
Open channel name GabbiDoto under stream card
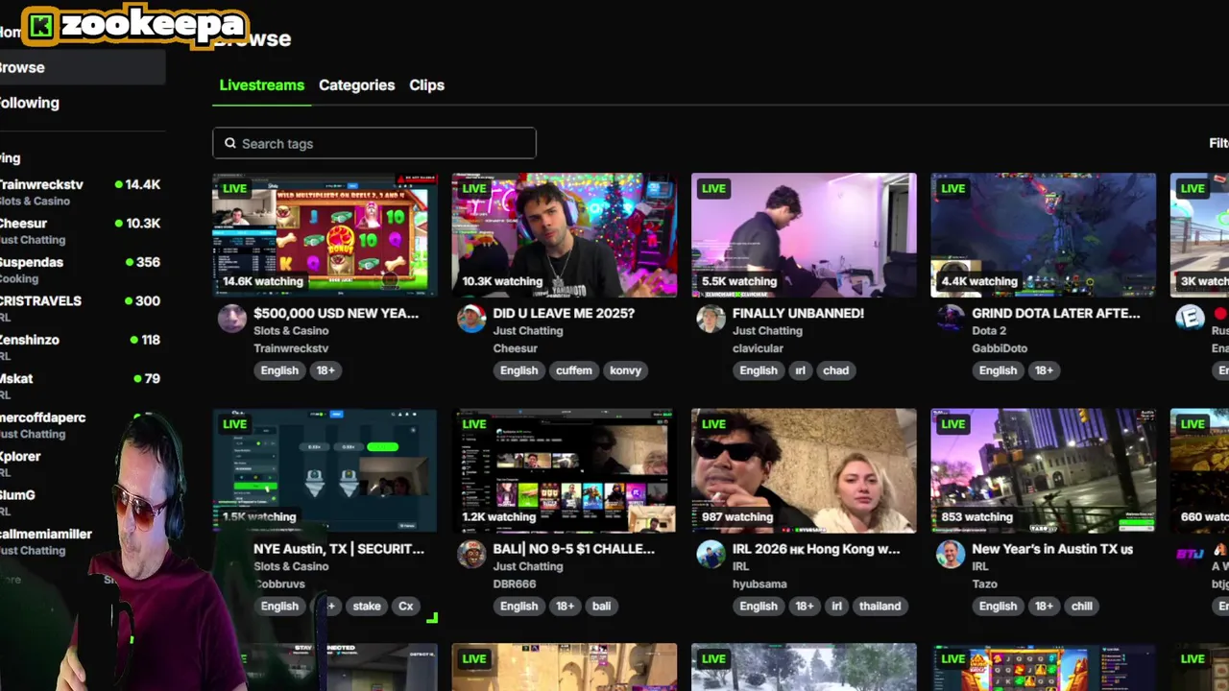(x=1000, y=348)
